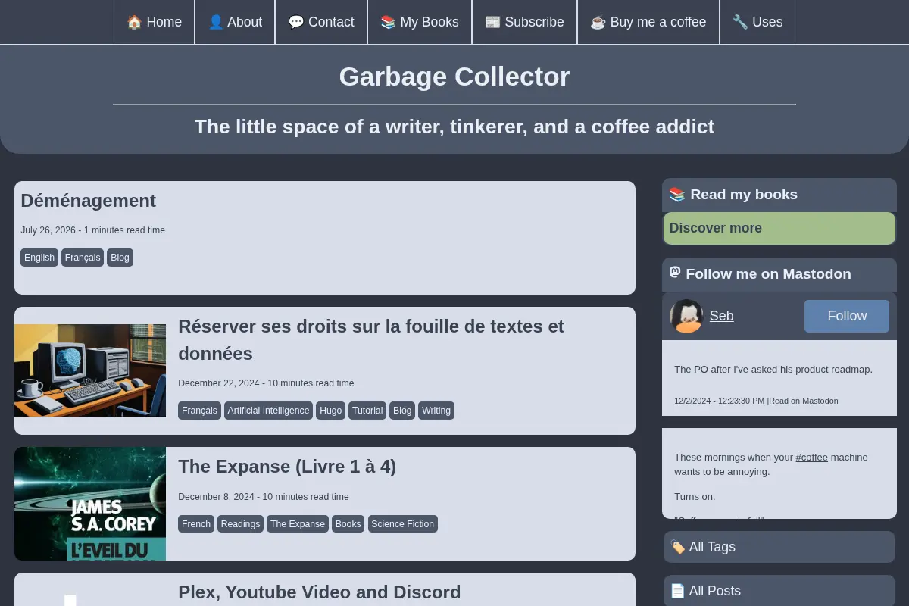Open the Seb Mastodon profile link
This screenshot has width=909, height=606.
coord(722,316)
